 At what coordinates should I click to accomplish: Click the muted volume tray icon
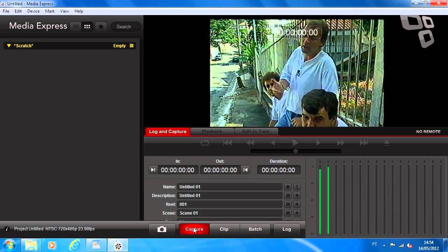pos(409,245)
